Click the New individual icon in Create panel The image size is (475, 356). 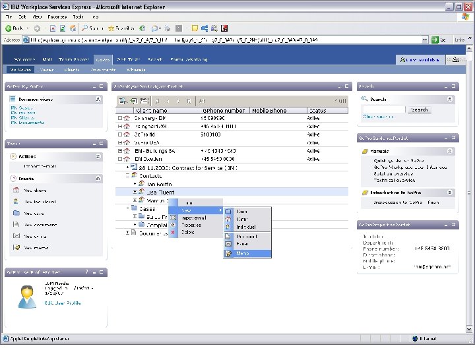pyautogui.click(x=16, y=202)
